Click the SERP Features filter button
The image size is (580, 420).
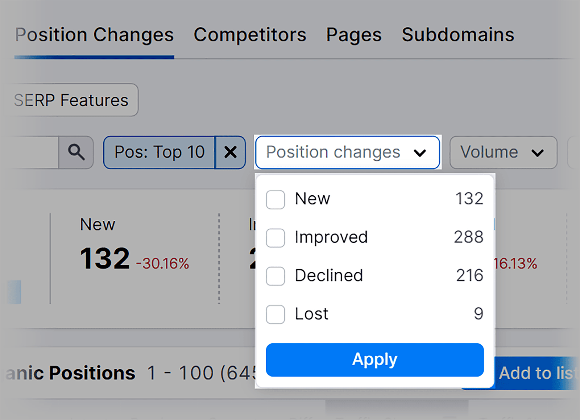click(71, 100)
